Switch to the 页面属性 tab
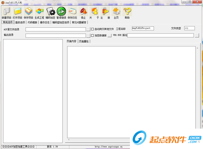The width and height of the screenshot is (203, 149). pyautogui.click(x=84, y=41)
